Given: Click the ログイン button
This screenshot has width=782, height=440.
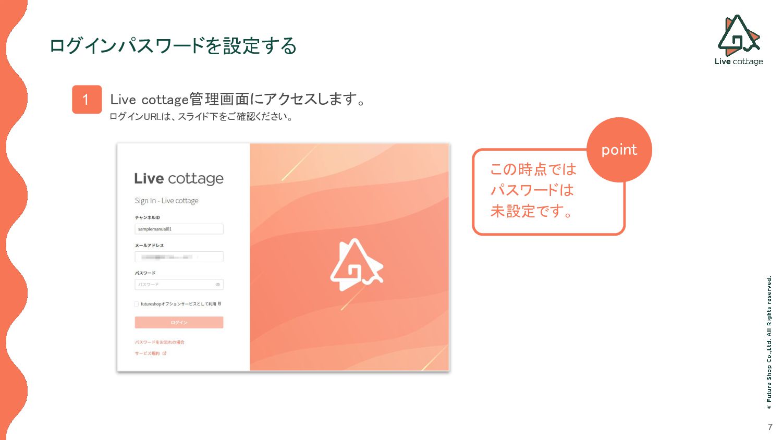Looking at the screenshot, I should (179, 322).
